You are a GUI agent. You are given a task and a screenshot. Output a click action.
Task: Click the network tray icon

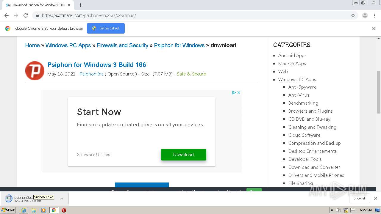(346, 210)
